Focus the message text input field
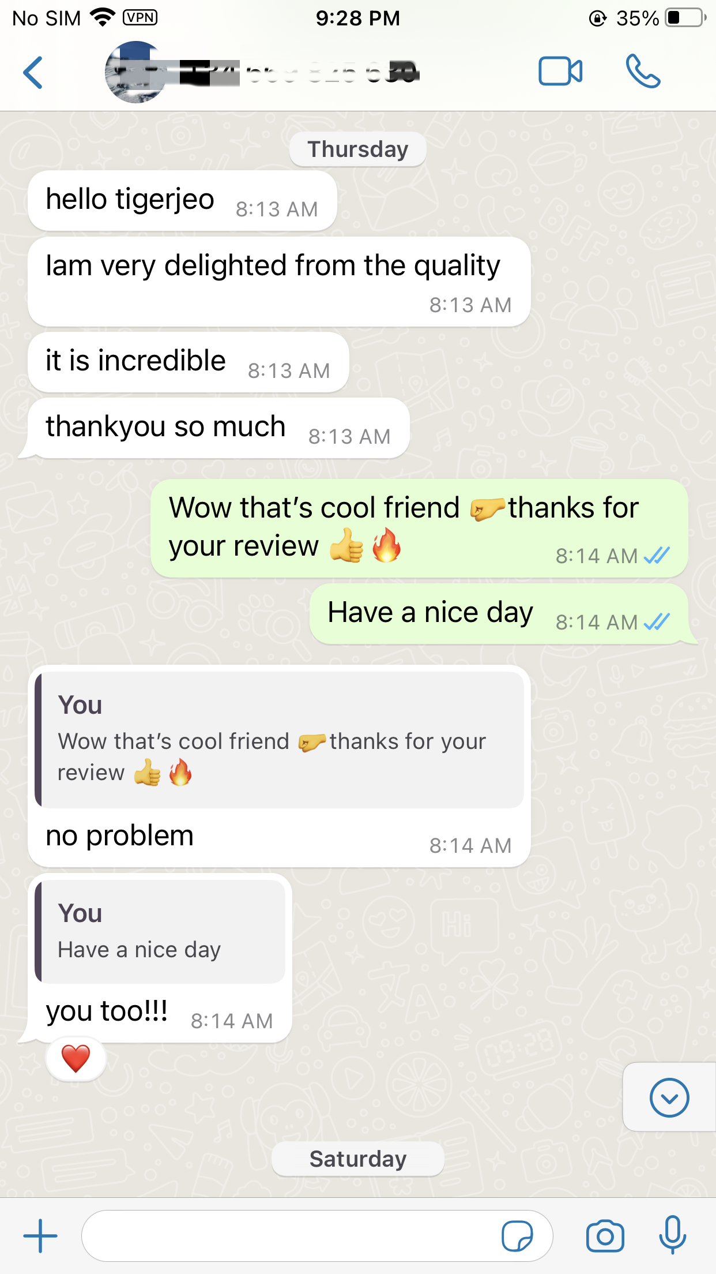The image size is (716, 1274). [317, 1236]
